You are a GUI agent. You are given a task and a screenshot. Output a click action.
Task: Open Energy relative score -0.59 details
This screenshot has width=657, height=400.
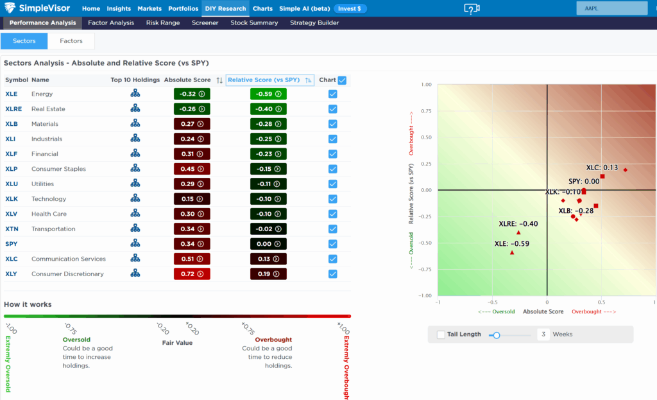click(x=268, y=94)
